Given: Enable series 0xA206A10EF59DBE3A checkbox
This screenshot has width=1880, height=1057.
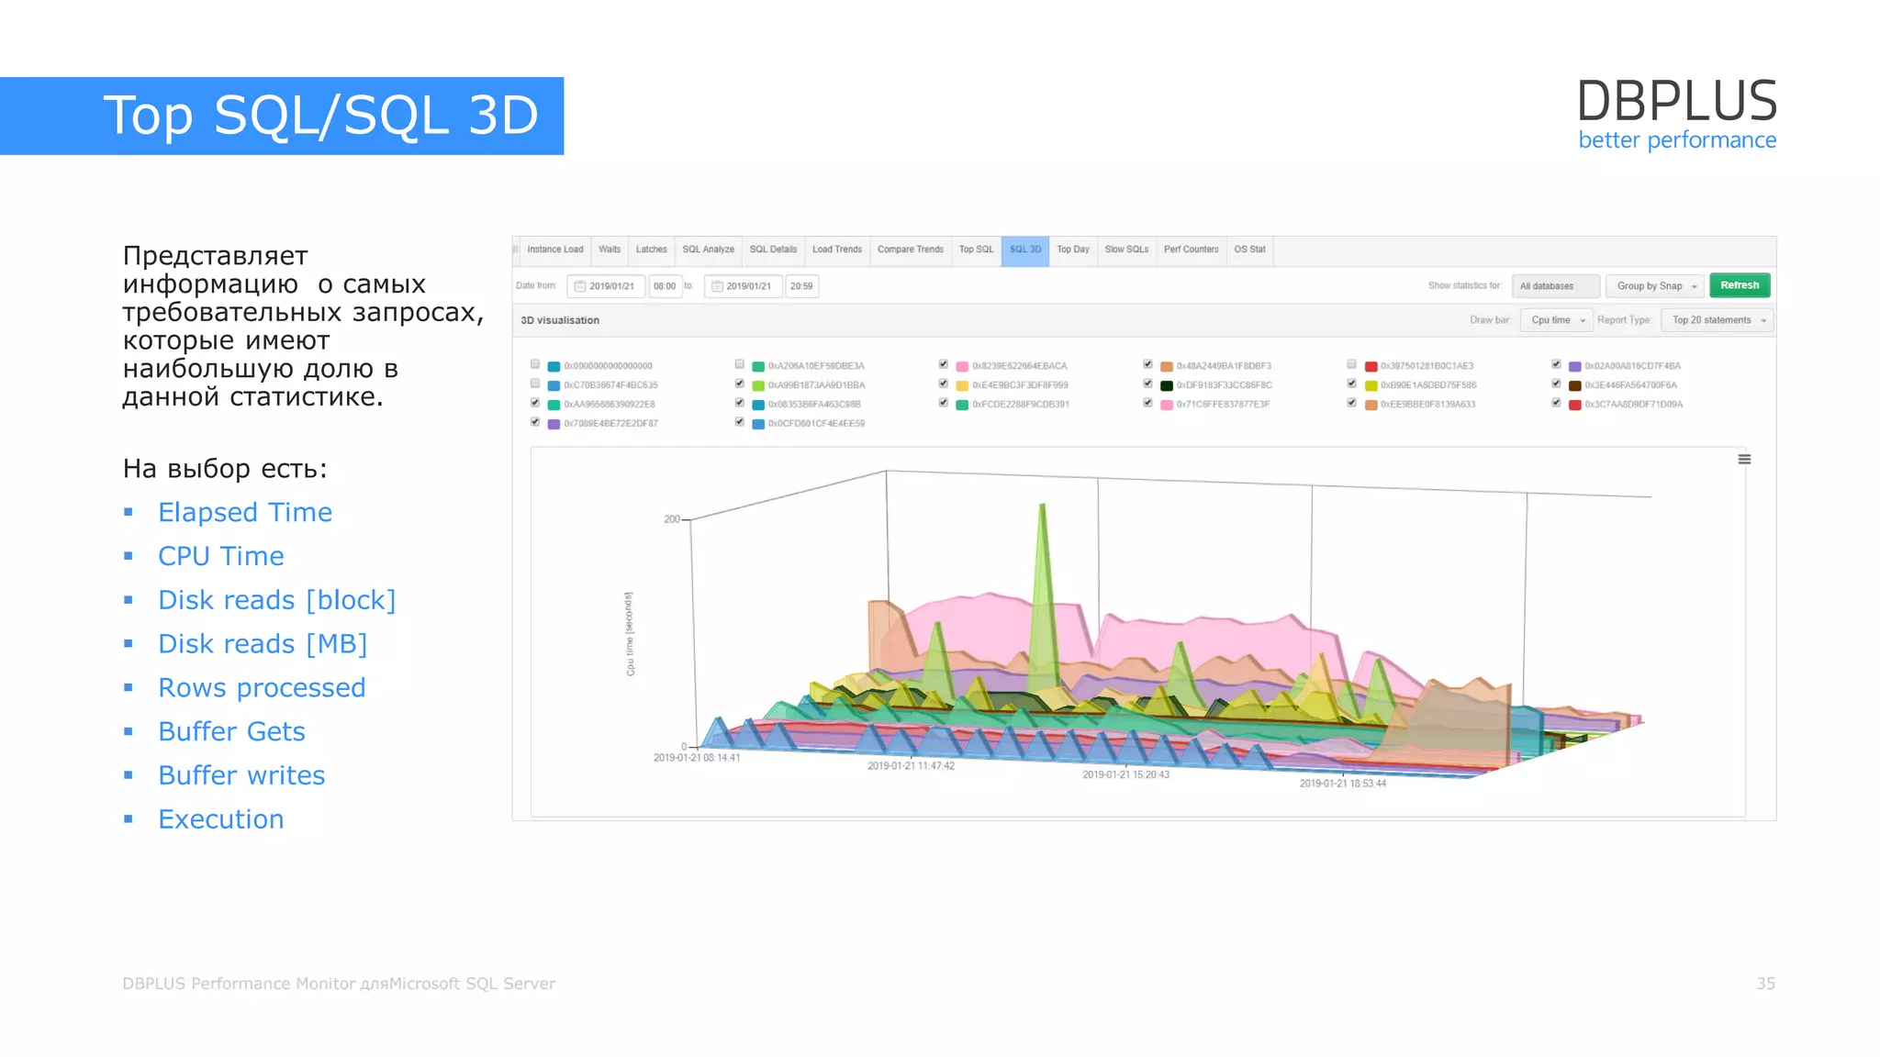Looking at the screenshot, I should (740, 364).
